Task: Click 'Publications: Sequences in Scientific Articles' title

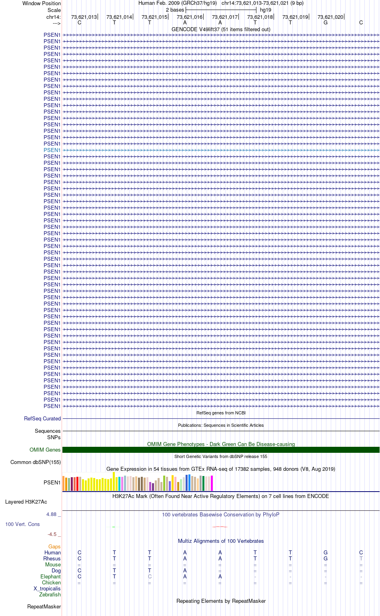Action: 221,425
